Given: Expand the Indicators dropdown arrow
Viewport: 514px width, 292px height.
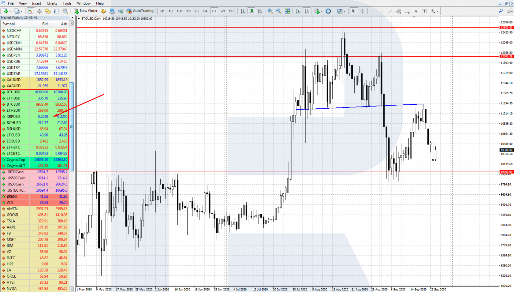Looking at the screenshot, I should [322, 11].
